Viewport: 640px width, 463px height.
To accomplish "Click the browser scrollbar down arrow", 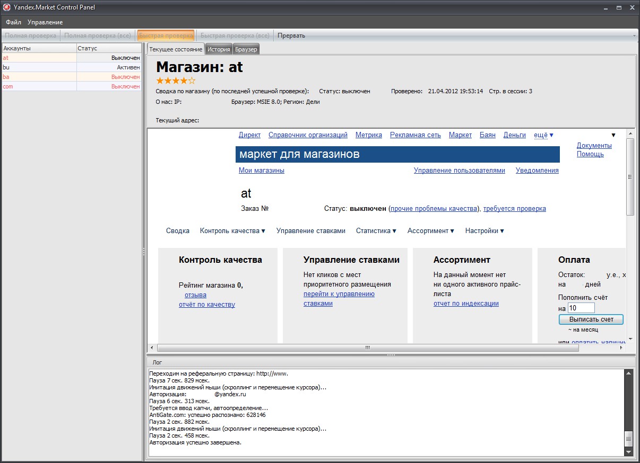I will click(630, 339).
